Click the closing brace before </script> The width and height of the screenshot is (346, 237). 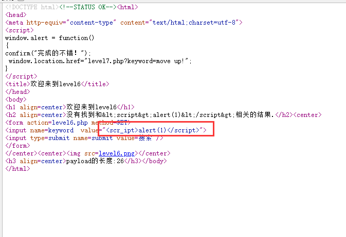point(7,69)
